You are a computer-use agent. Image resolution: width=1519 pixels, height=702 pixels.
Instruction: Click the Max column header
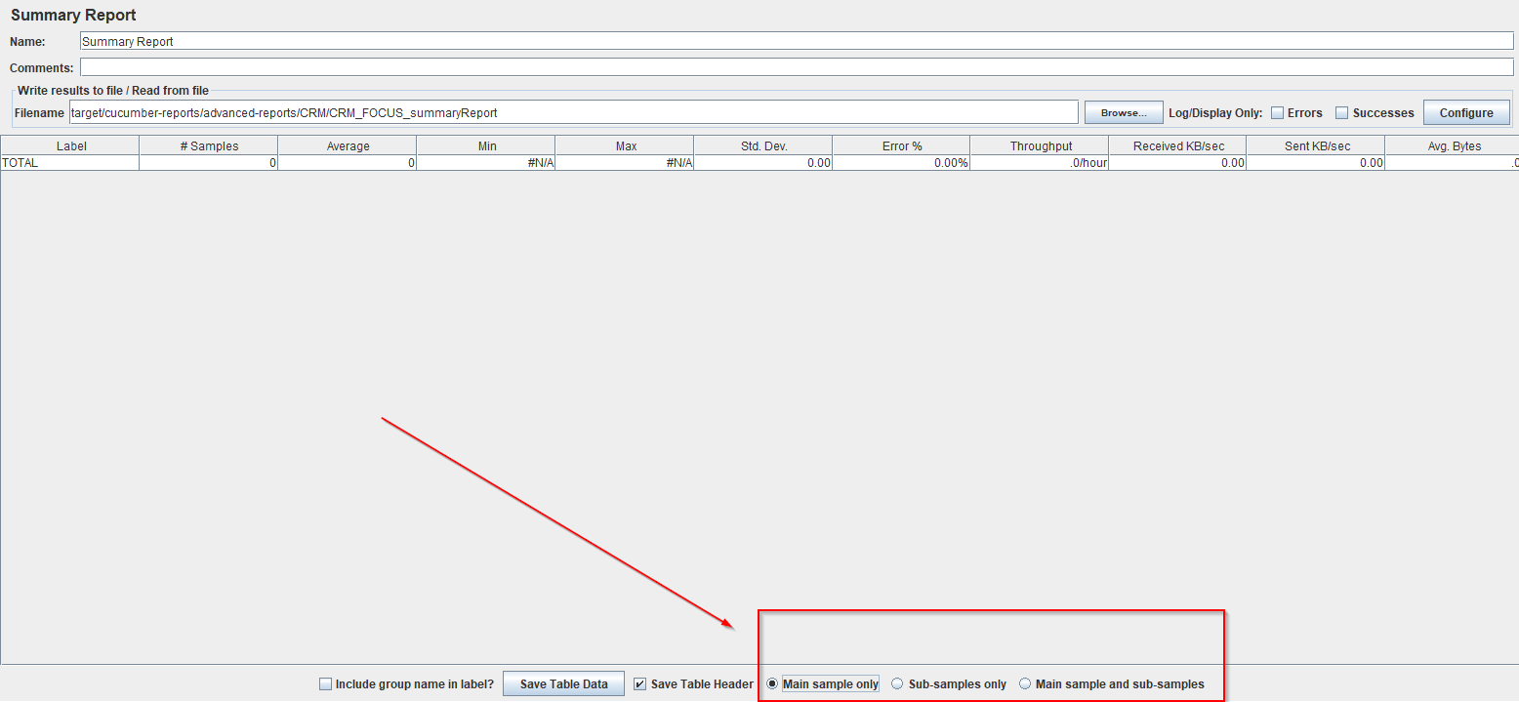[x=625, y=145]
